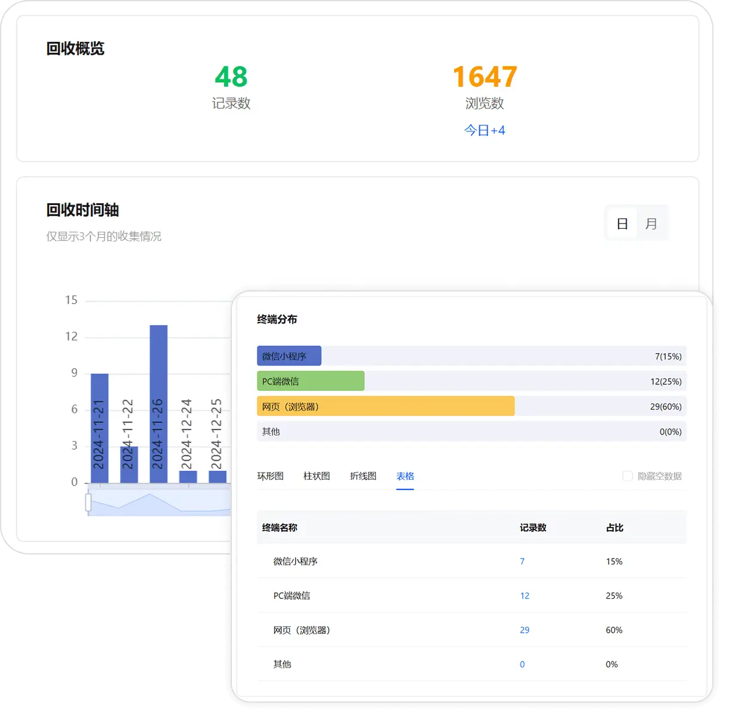Switch timeline to 月 (month) view

click(x=651, y=224)
